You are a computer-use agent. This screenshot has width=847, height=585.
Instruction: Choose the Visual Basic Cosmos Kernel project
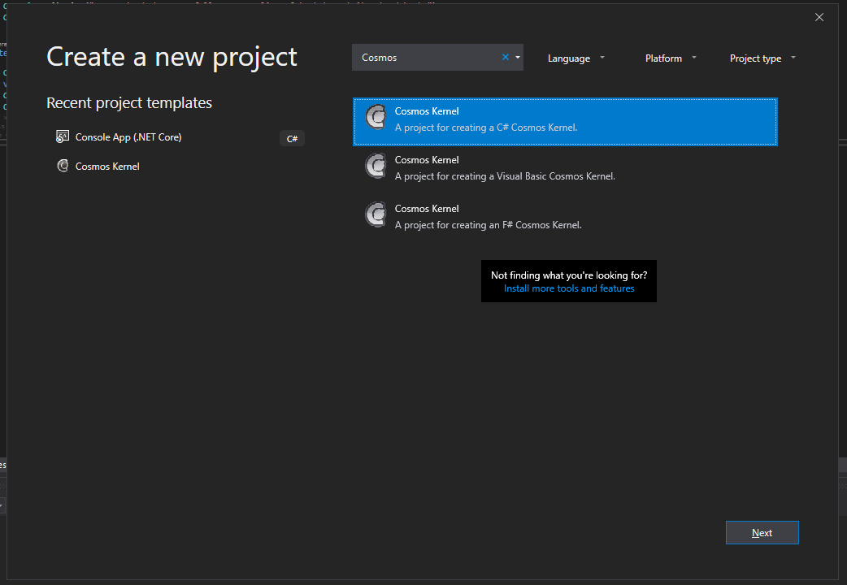click(566, 167)
